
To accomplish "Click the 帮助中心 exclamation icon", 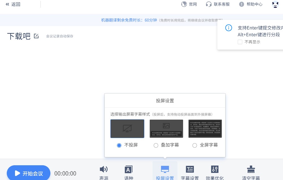I will (241, 4).
